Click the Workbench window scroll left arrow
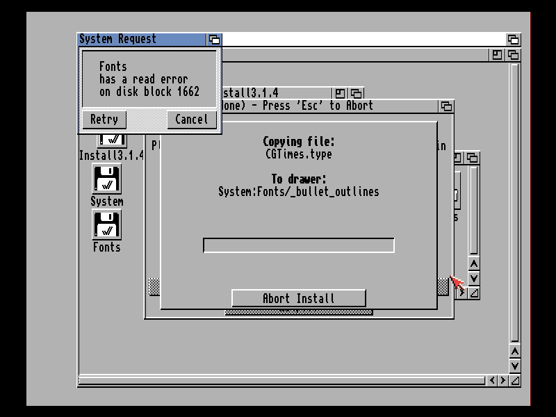 (493, 380)
